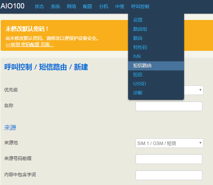Follow the 转到 密码配置 页面 link
This screenshot has height=185, width=213.
pyautogui.click(x=29, y=44)
